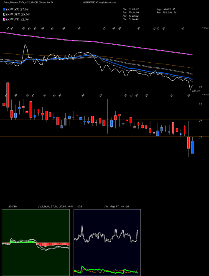Click the magenta DOW PT legend swatch

(4, 19)
